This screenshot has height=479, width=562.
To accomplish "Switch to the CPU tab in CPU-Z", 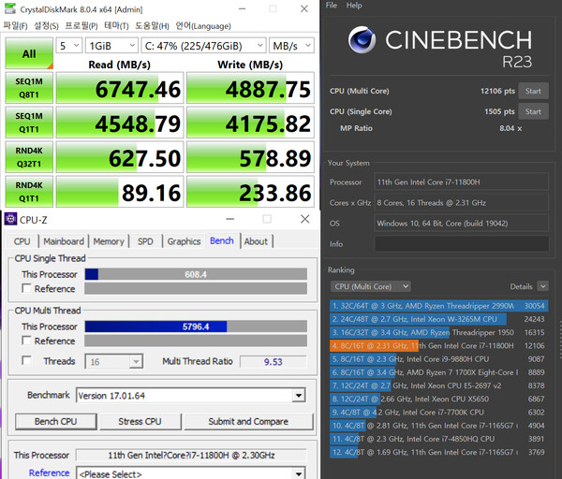I will [x=22, y=241].
